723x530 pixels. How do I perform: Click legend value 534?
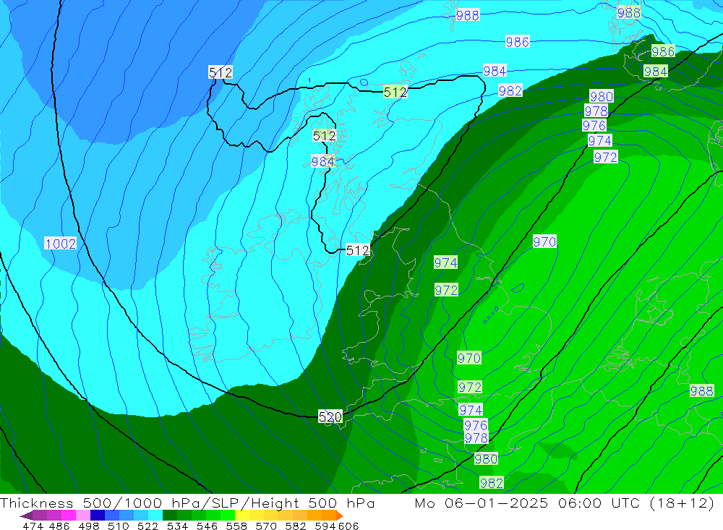point(177,526)
